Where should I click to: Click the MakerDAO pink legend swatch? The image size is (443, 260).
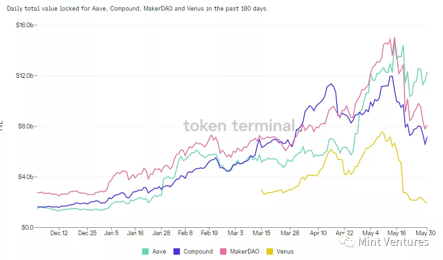pos(223,252)
